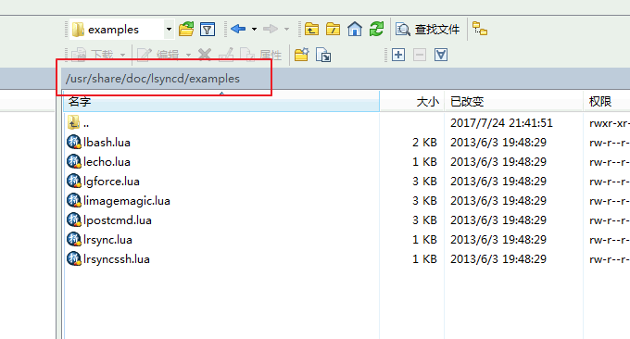Select the lpostcmd.lua file

click(118, 220)
